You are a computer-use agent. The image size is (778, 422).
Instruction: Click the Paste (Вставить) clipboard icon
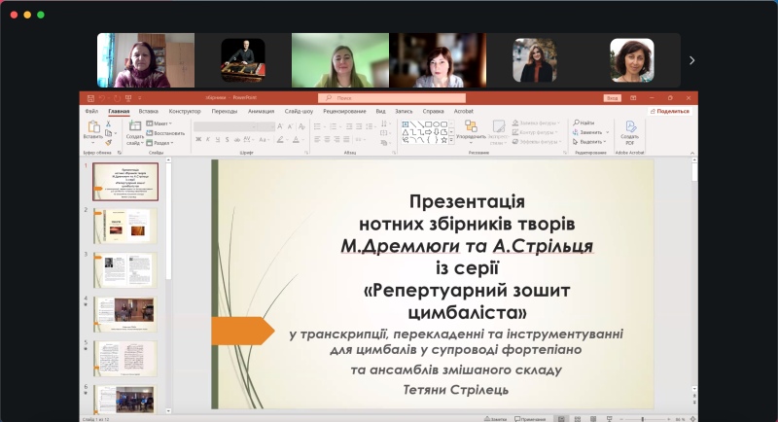pos(92,129)
